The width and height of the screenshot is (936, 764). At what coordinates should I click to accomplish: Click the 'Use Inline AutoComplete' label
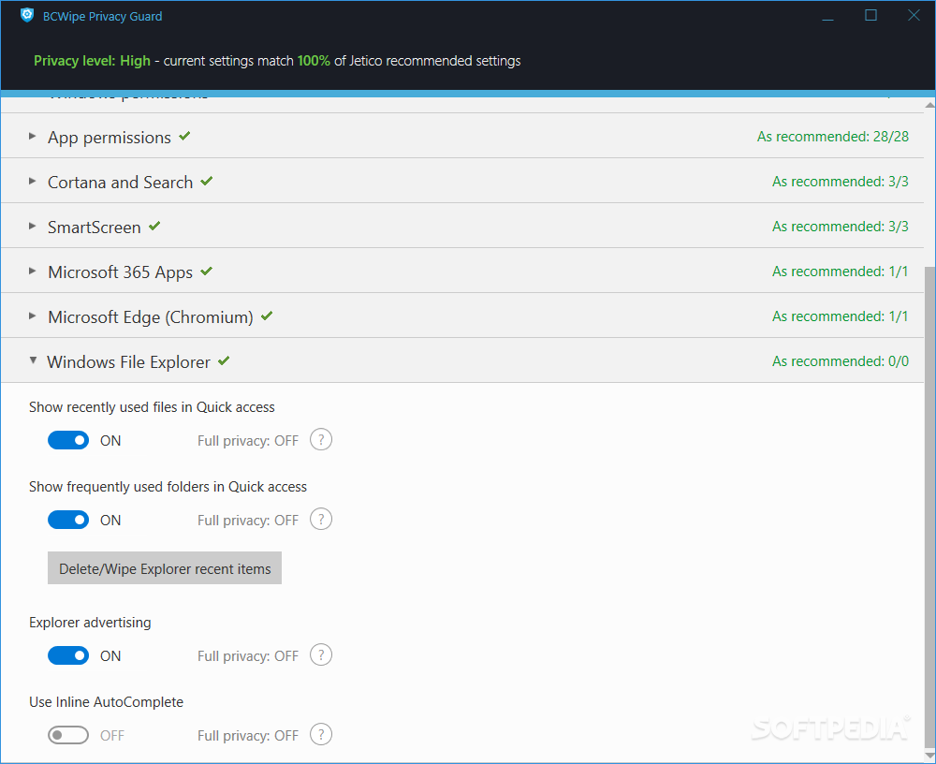tap(107, 702)
